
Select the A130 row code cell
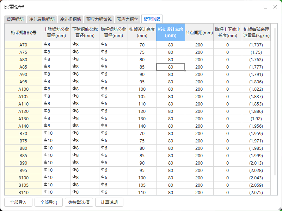24,119
